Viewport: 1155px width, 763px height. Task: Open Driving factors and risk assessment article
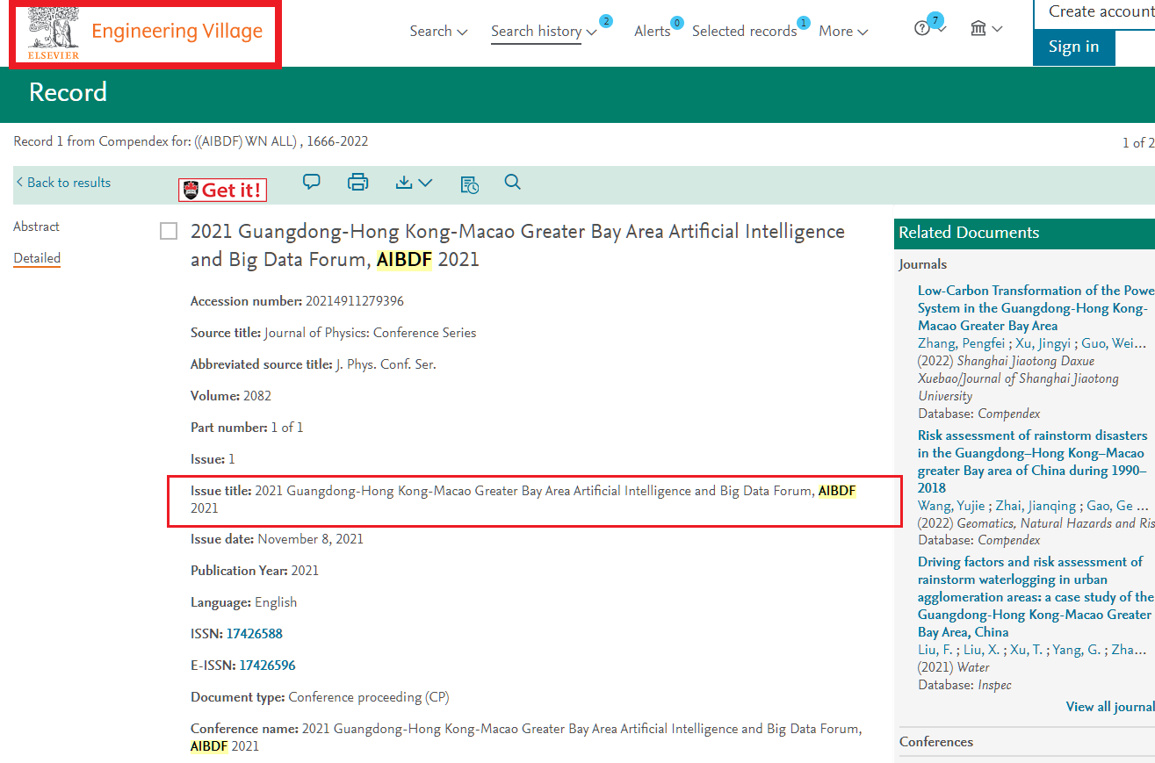point(1035,597)
